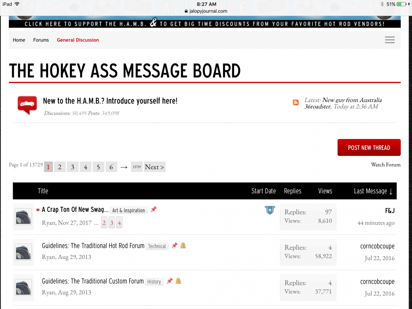412x309 pixels.
Task: Go to the Home navigation link
Action: click(19, 40)
